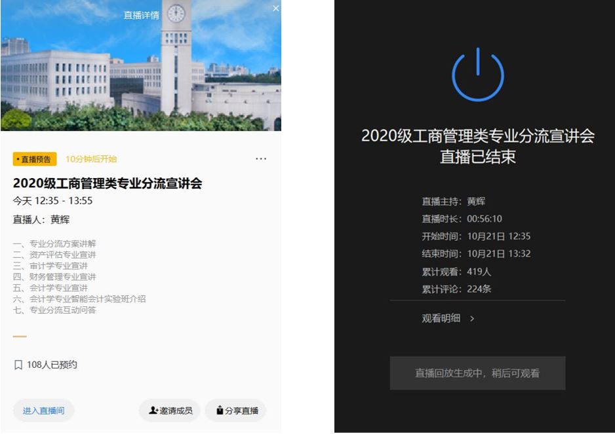Expand 观看明细 with the chevron arrow
615x434 pixels.
coord(472,319)
